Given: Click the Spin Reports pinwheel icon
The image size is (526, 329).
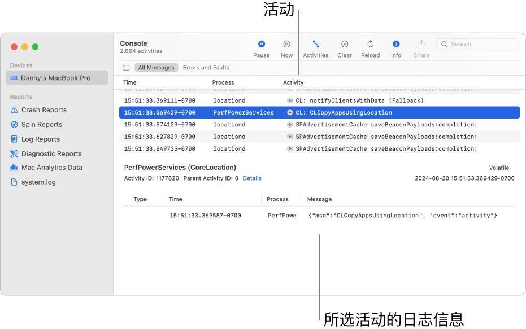Looking at the screenshot, I should (x=14, y=125).
